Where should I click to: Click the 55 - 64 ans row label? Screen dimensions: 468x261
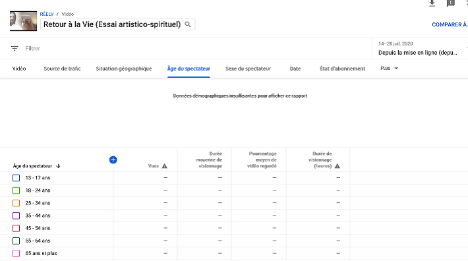pos(38,241)
